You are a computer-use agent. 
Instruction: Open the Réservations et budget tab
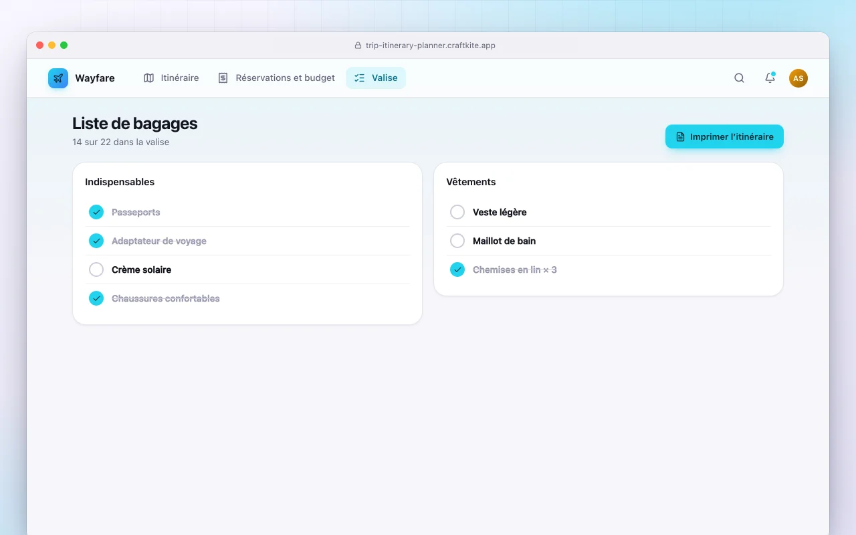click(x=277, y=78)
